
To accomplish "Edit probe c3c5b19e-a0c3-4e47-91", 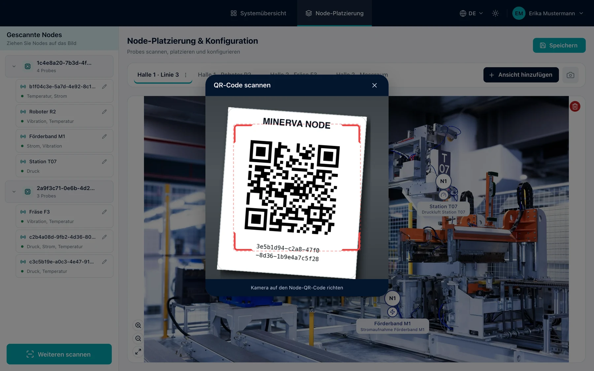I will [x=104, y=262].
